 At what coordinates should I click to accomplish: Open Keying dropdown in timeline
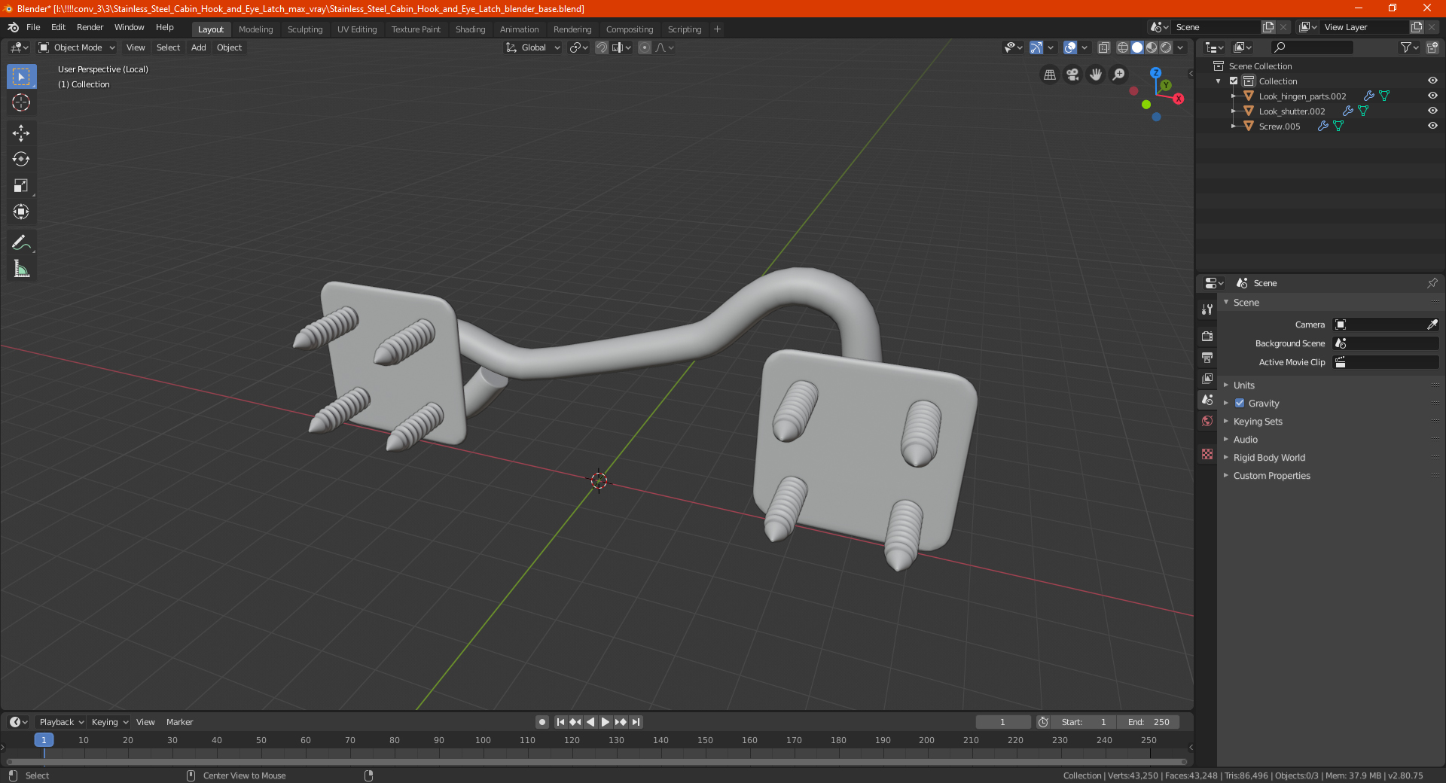pyautogui.click(x=109, y=722)
